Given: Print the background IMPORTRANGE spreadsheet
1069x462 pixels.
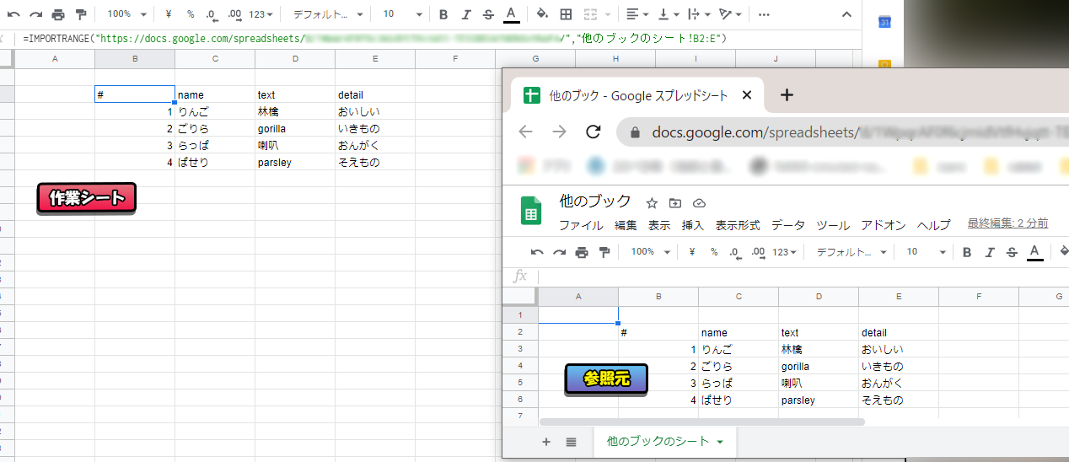Looking at the screenshot, I should click(58, 14).
